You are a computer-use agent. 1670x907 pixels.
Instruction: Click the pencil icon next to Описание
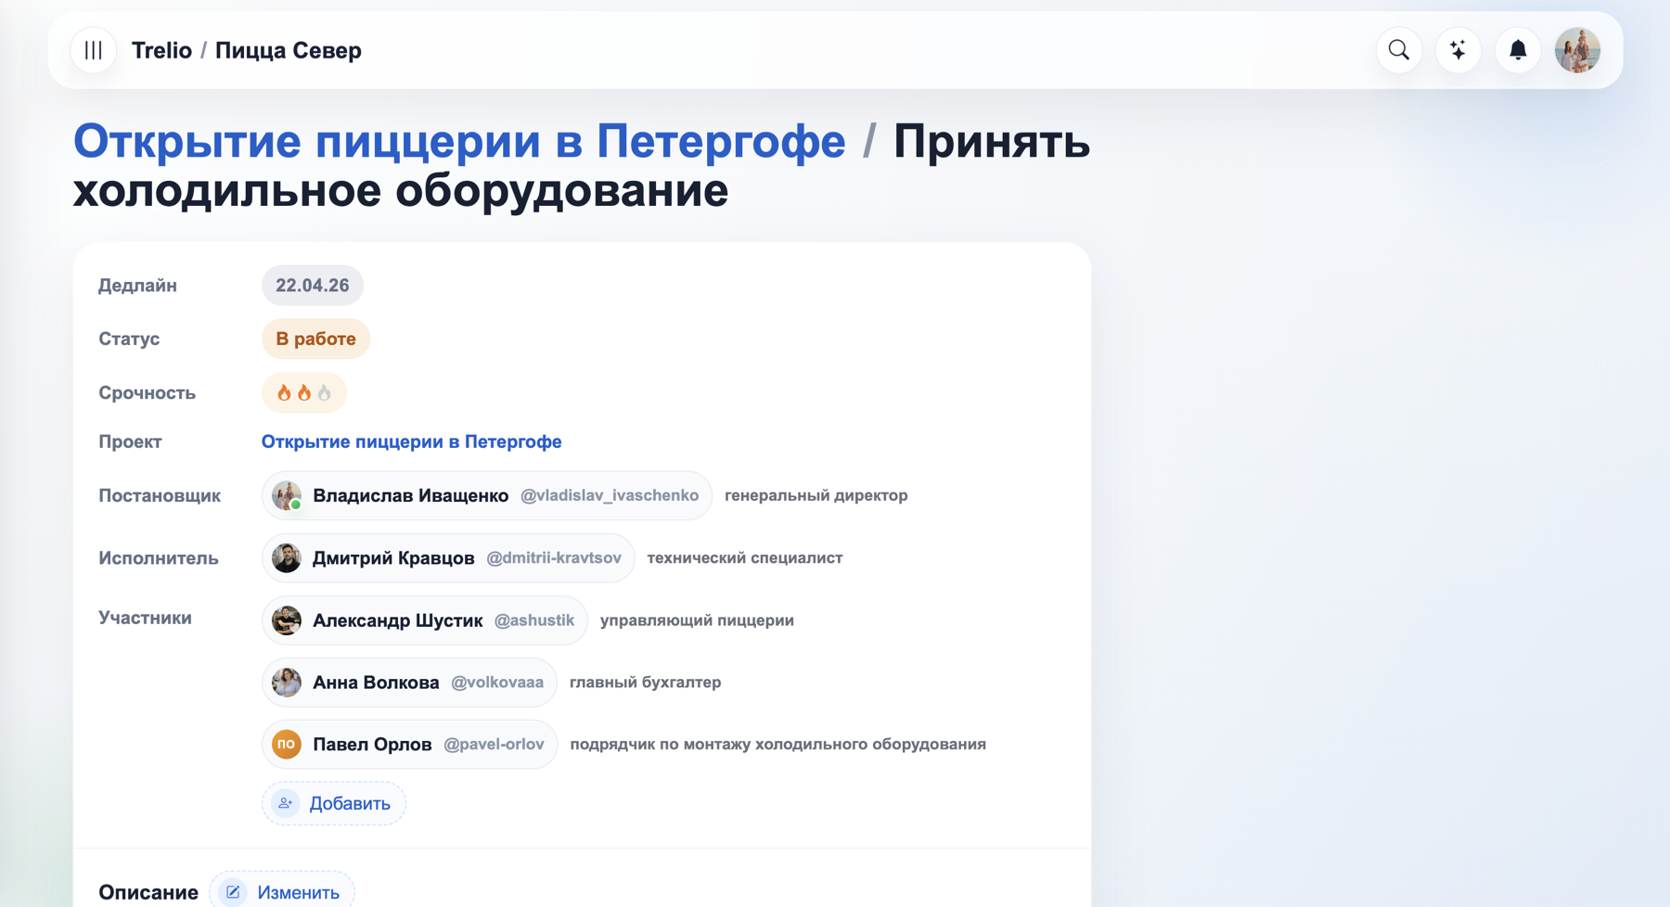[x=234, y=892]
